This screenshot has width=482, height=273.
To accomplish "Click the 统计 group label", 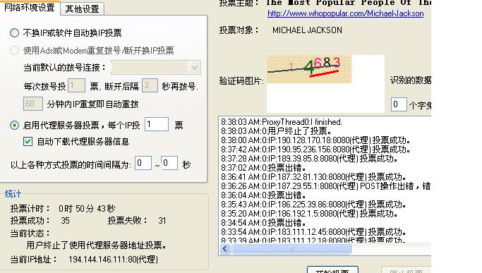I will click(x=13, y=194).
